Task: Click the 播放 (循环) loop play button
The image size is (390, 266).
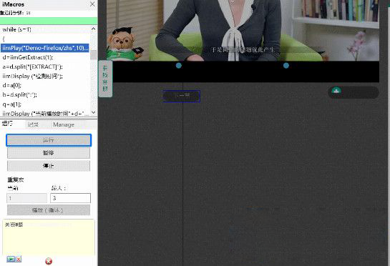Action: (x=49, y=210)
